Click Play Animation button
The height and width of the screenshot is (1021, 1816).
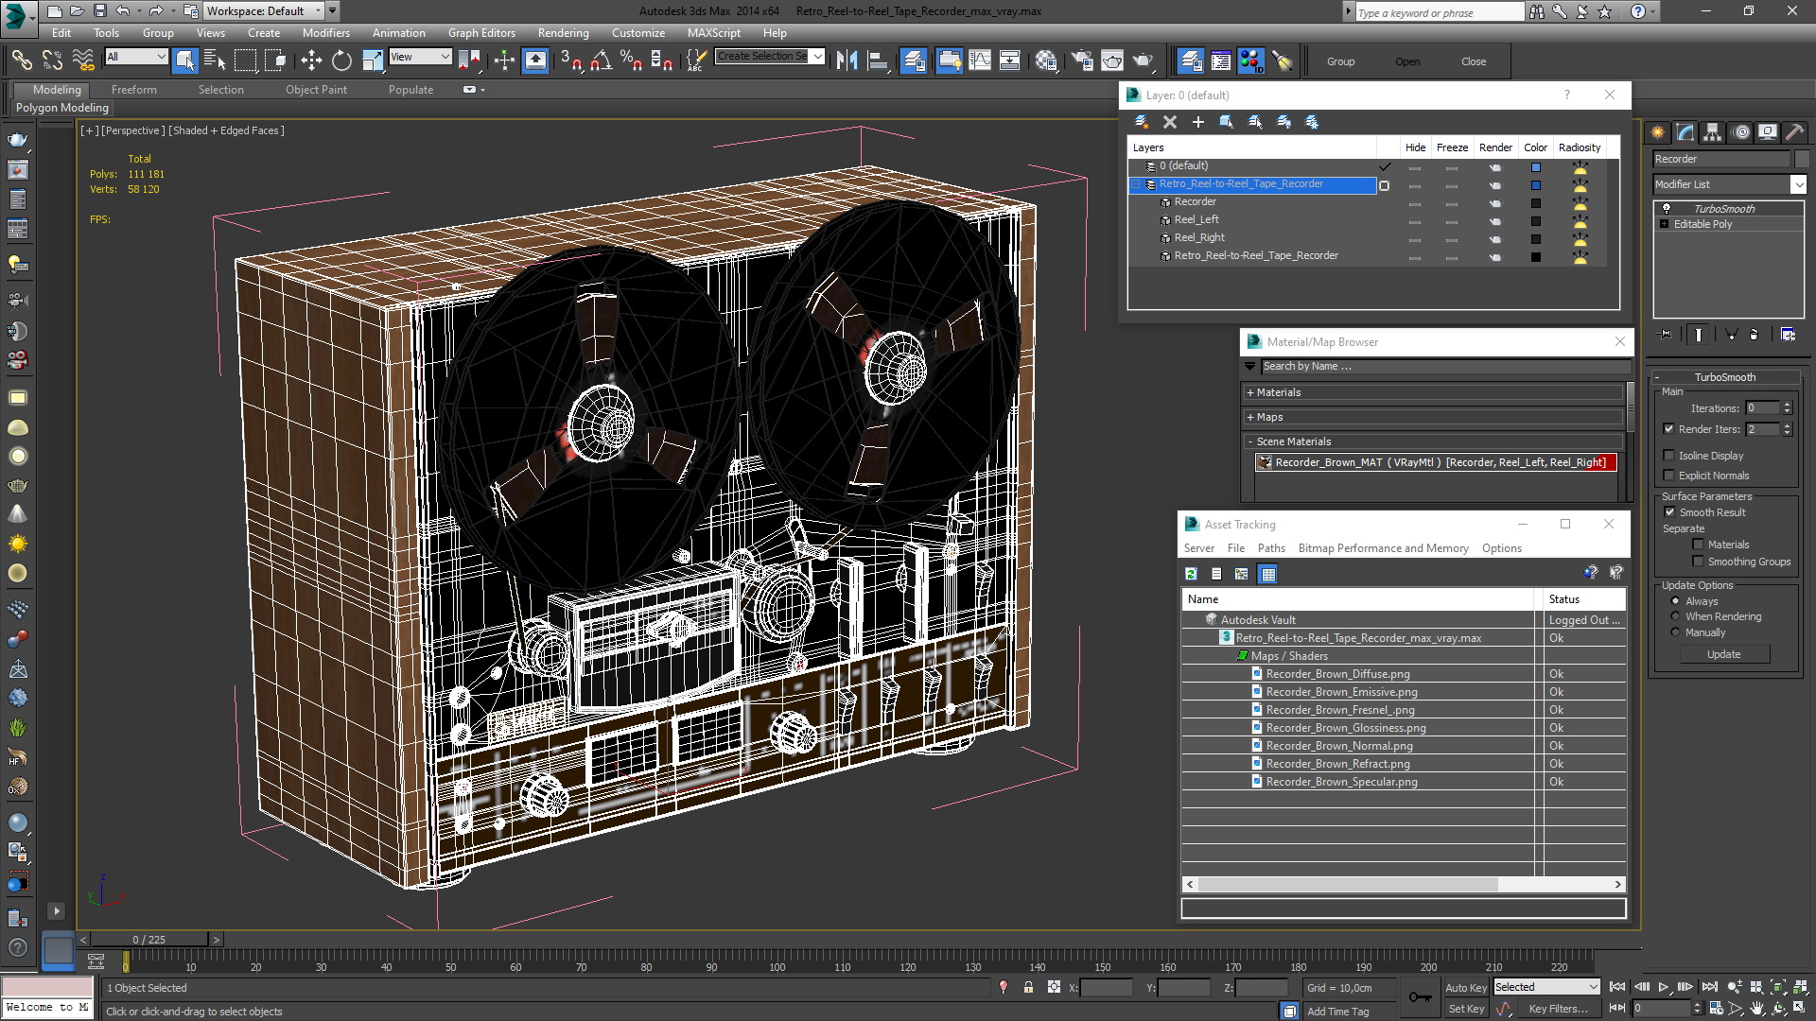[x=1663, y=987]
